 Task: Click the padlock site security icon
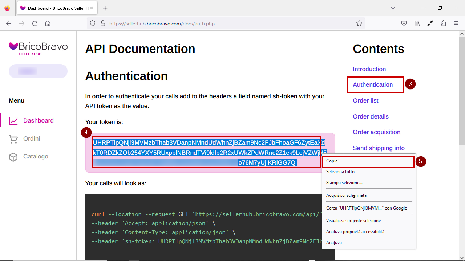tap(102, 23)
